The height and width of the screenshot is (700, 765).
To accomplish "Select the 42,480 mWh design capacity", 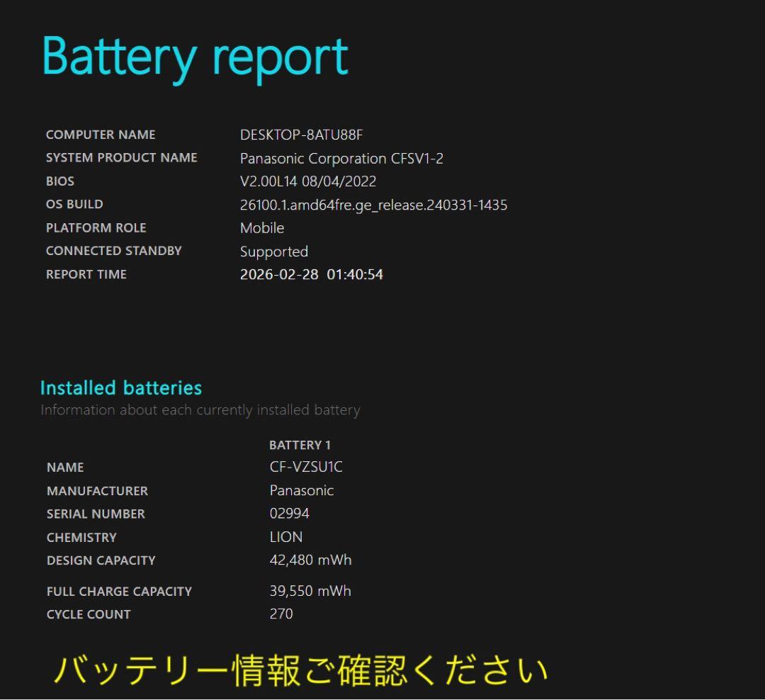I will [x=310, y=560].
